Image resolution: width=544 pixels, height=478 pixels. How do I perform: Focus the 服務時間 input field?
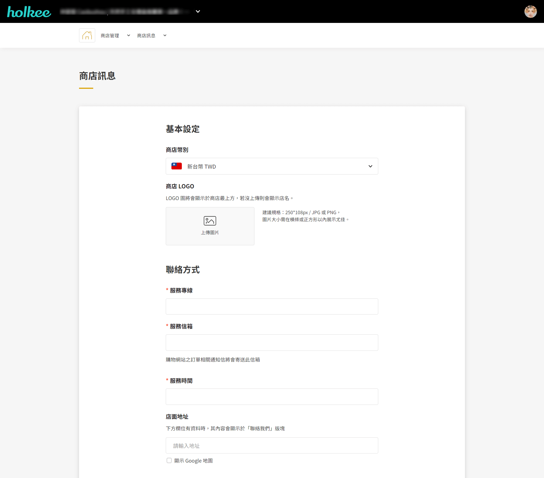(x=272, y=397)
